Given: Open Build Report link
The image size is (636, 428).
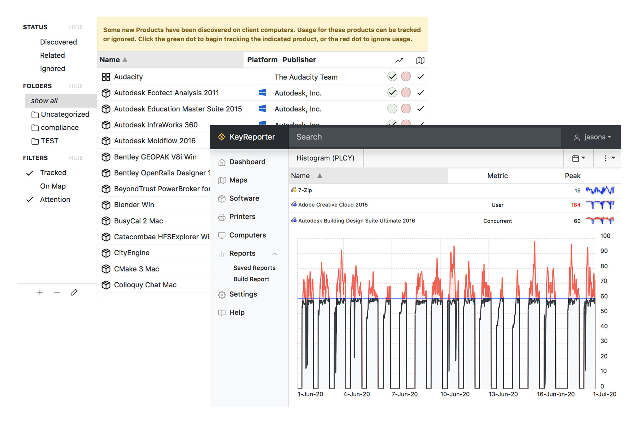Looking at the screenshot, I should point(251,279).
